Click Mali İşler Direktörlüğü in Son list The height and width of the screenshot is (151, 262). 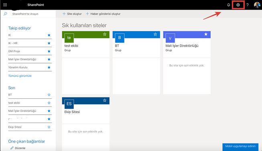coord(22,111)
